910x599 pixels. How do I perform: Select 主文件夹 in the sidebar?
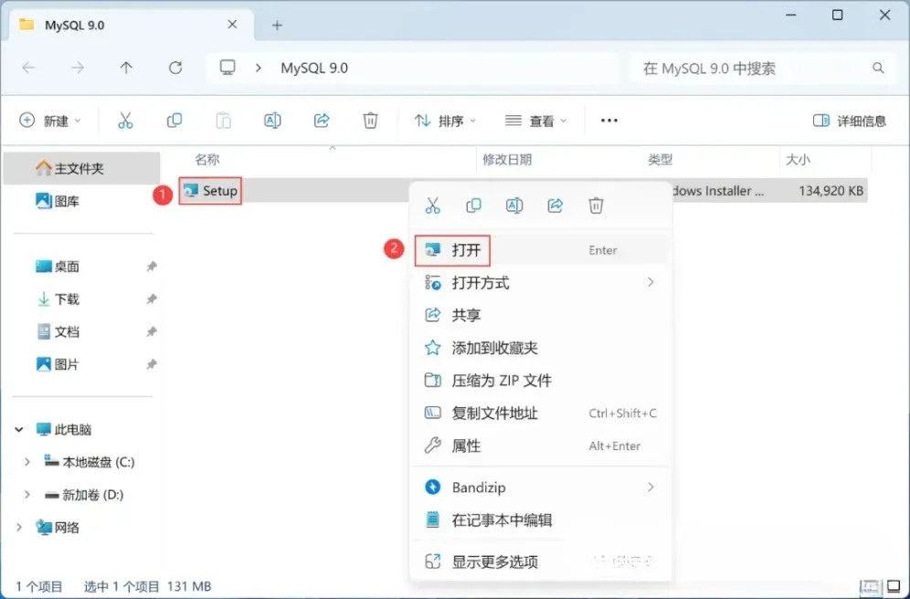coord(81,168)
